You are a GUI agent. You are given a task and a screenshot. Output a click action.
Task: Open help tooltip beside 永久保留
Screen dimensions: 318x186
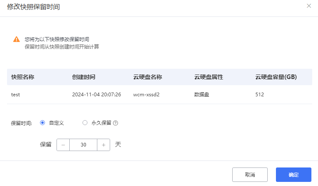tap(115, 123)
